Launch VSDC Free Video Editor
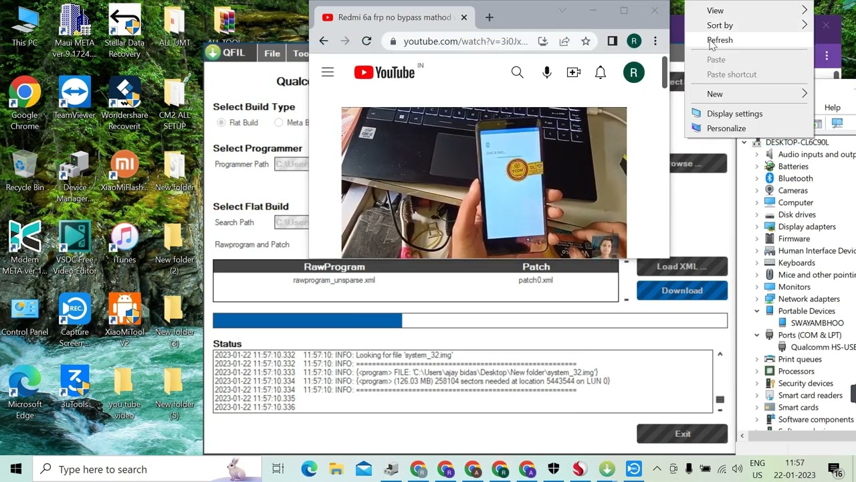This screenshot has width=856, height=482. [x=74, y=248]
